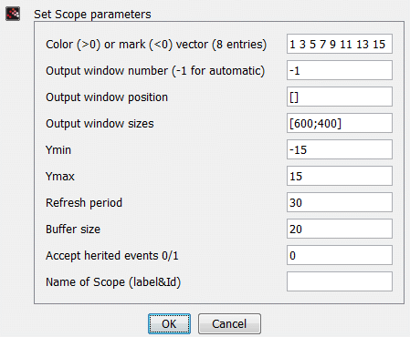Click the 'Name of Scope (label&Id)' label
Viewport: 410px width, 337px height.
[x=113, y=282]
